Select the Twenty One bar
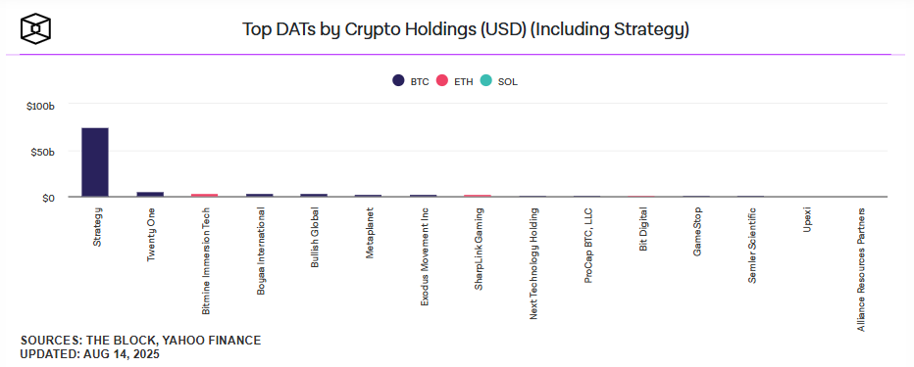Image resolution: width=914 pixels, height=367 pixels. [x=150, y=194]
